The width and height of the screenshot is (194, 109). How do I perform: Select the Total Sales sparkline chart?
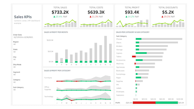point(60,23)
